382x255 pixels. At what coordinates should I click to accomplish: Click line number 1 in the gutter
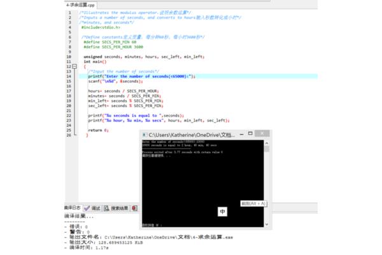point(70,13)
